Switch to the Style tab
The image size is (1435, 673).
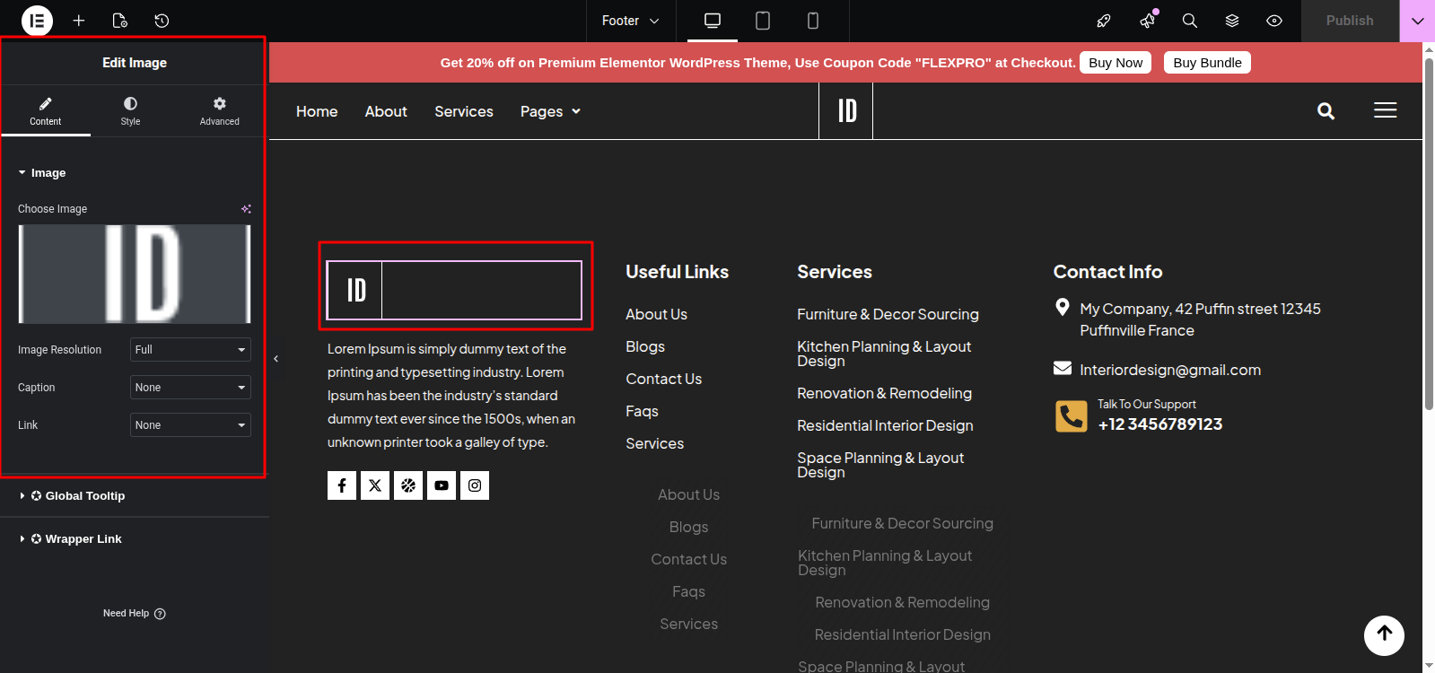pos(131,111)
